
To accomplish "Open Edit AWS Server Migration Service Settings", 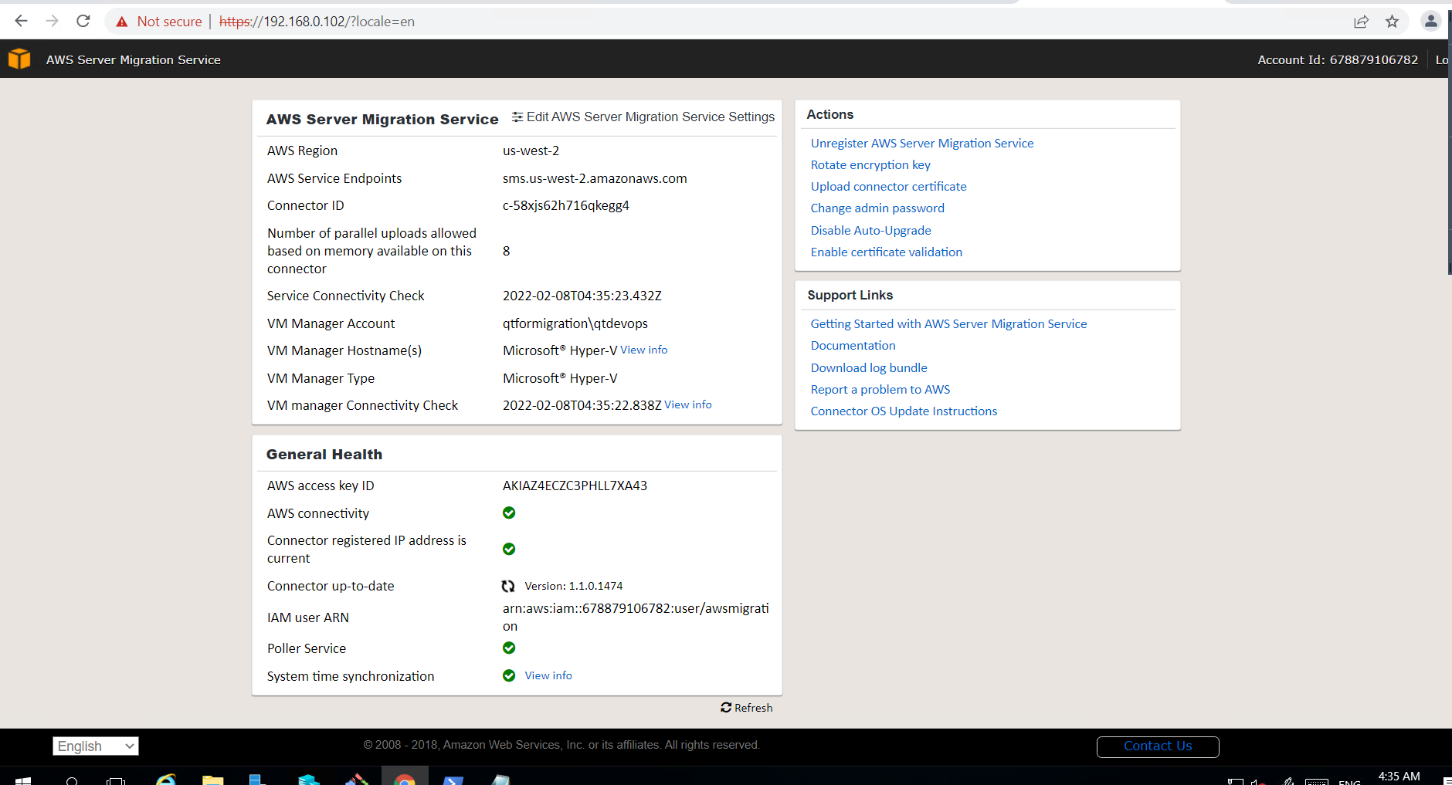I will click(643, 117).
